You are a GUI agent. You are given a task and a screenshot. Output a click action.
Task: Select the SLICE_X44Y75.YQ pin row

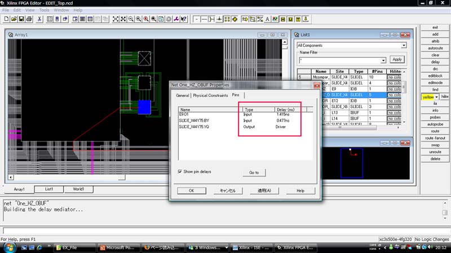245,127
